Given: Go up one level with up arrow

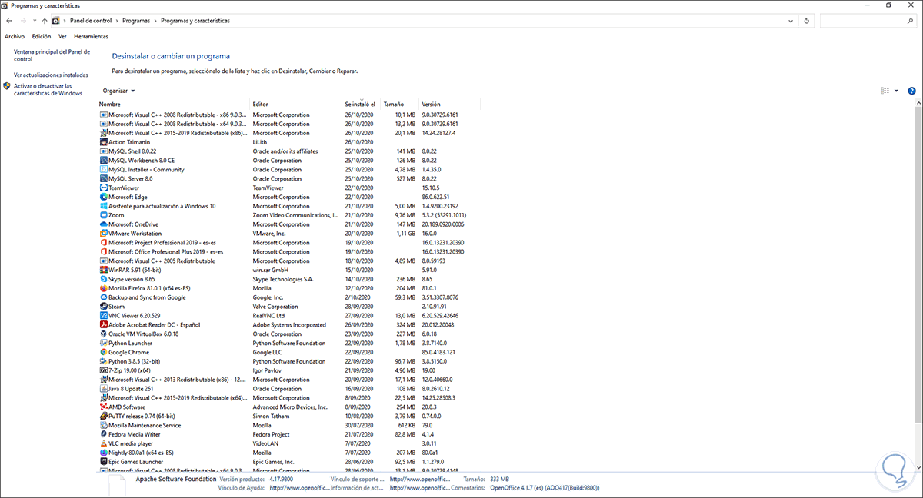Looking at the screenshot, I should 45,21.
